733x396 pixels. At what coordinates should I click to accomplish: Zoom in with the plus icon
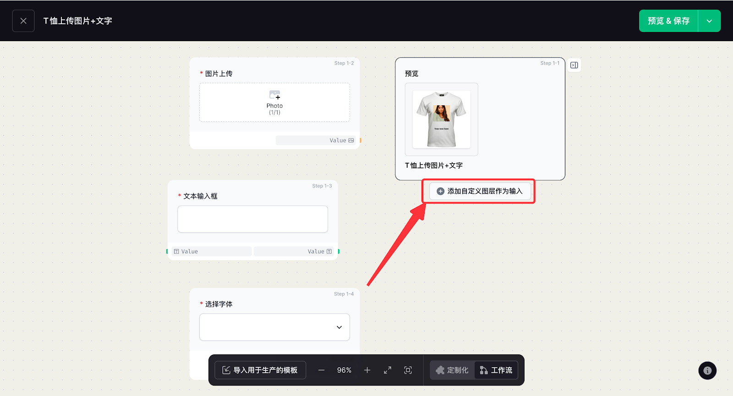(367, 370)
